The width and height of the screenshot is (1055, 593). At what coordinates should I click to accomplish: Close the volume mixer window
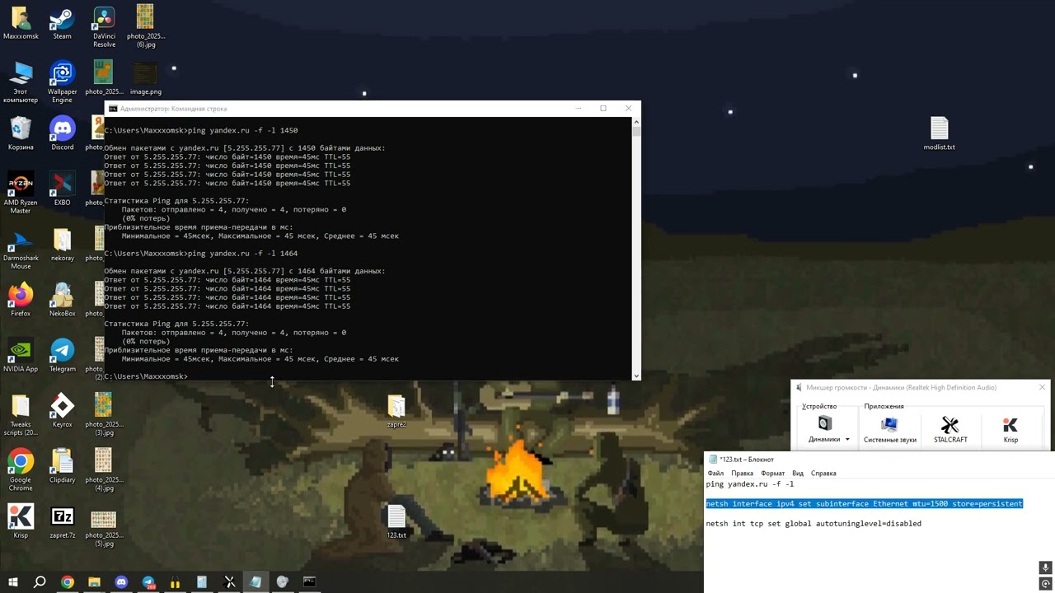[x=1042, y=387]
